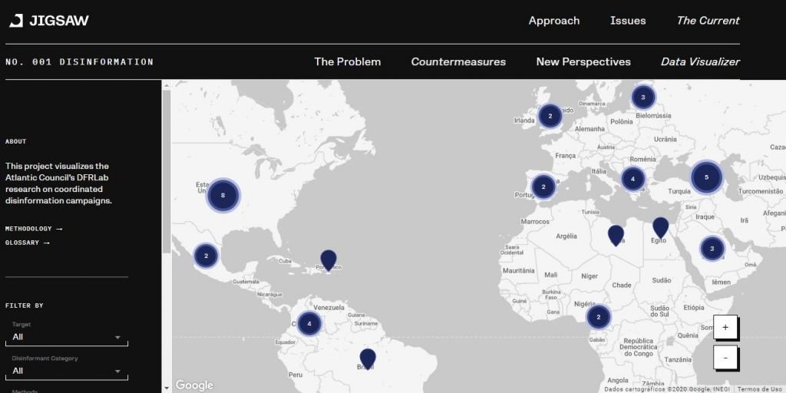Open the Issues menu item
This screenshot has height=393, width=786.
point(628,21)
